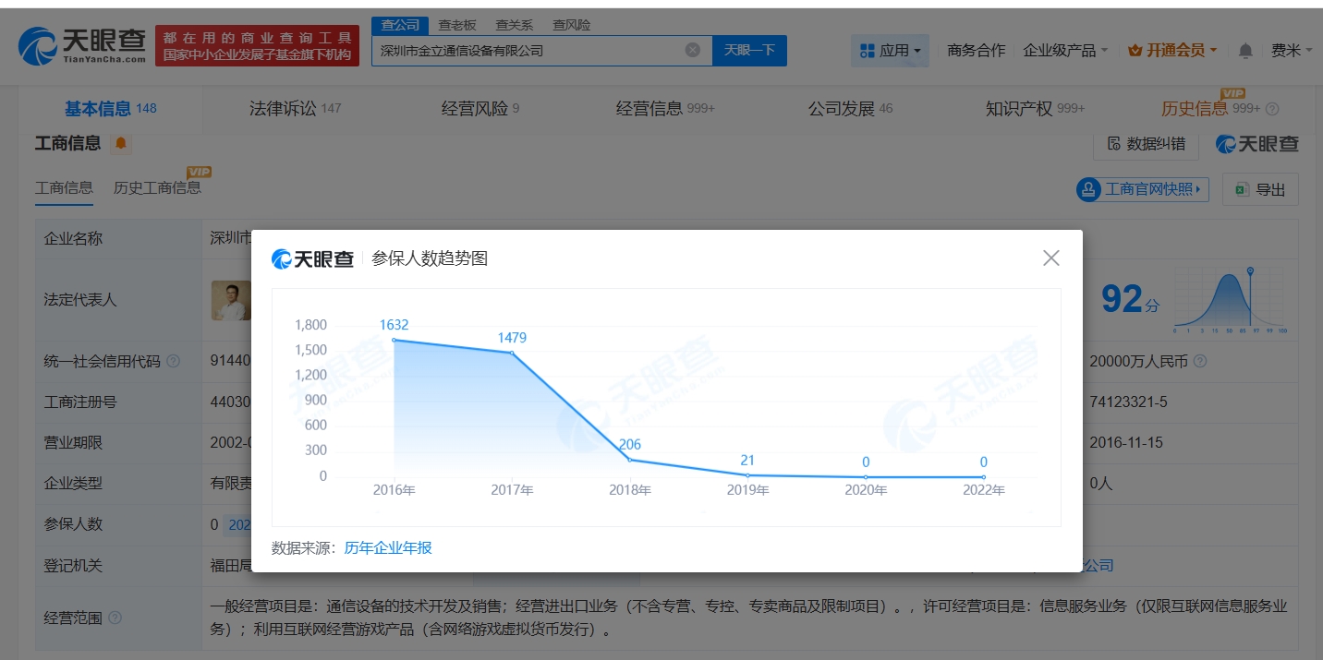Expand the 开通会员 dropdown
This screenshot has height=660, width=1323.
1171,51
